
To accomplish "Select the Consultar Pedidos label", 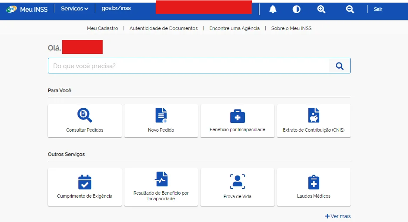I will 84,130.
